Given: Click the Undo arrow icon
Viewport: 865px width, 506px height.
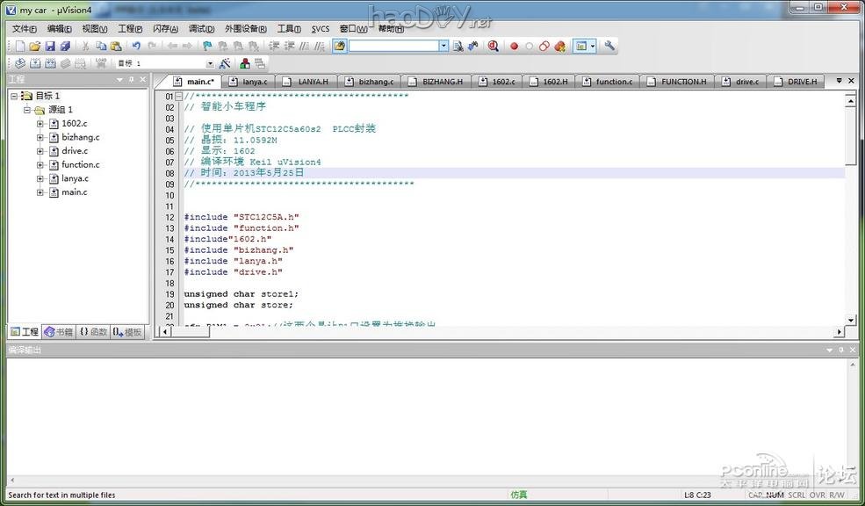Looking at the screenshot, I should pos(136,46).
